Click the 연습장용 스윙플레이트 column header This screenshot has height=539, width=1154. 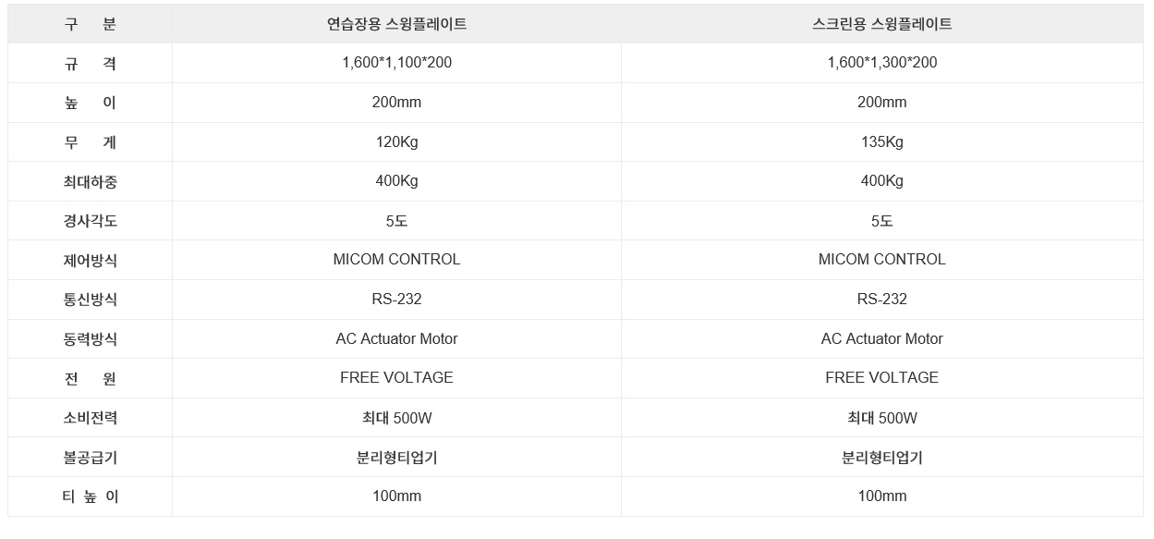[396, 24]
